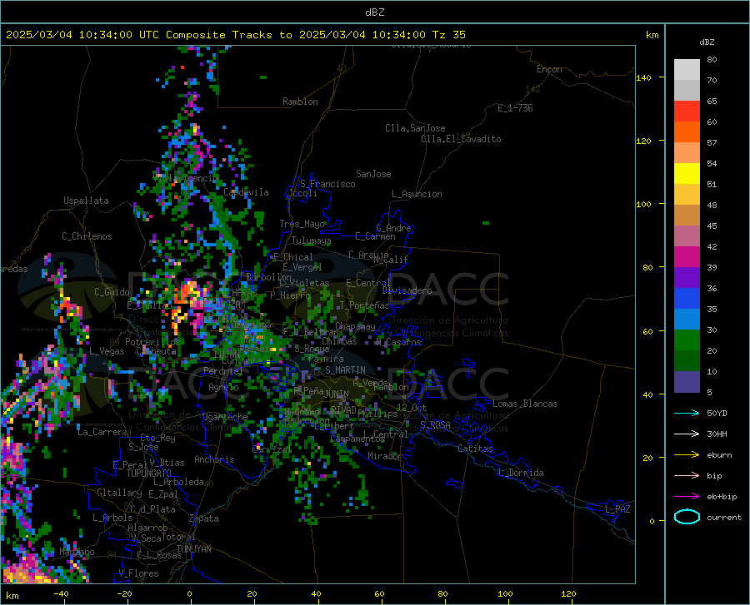
Task: Click the white 30HM arrow in legend
Action: coord(687,434)
